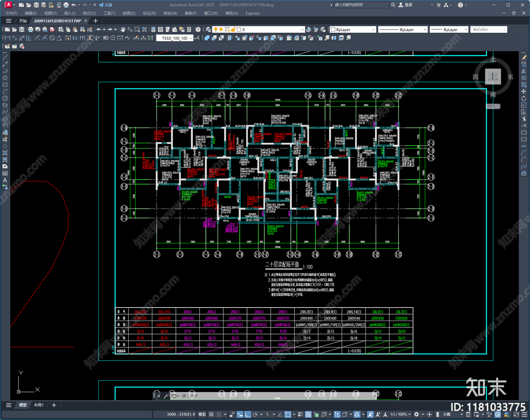
Task: Add a new drawing tab with plus
Action: click(x=96, y=21)
